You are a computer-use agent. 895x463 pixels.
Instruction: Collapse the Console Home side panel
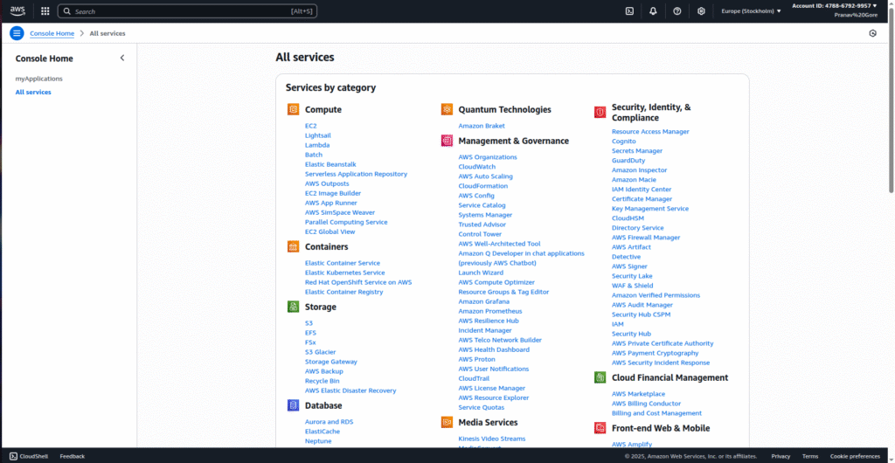pyautogui.click(x=122, y=58)
